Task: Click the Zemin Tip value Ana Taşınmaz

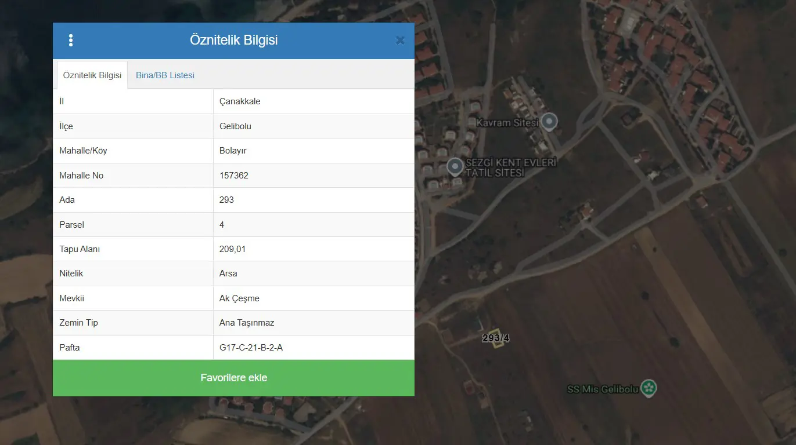Action: point(247,323)
